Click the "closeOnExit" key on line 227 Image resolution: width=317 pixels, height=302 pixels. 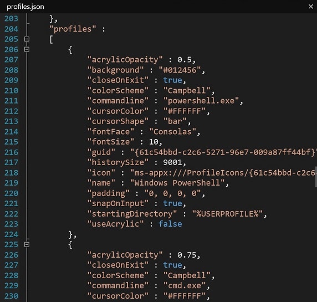coord(118,265)
